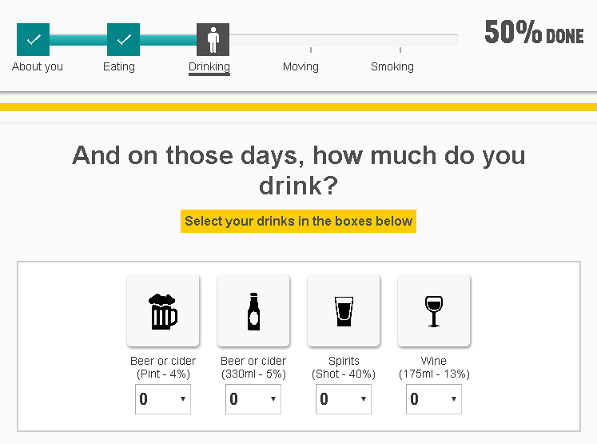The image size is (597, 444).
Task: Click the Eating completed checkmark step
Action: [123, 40]
